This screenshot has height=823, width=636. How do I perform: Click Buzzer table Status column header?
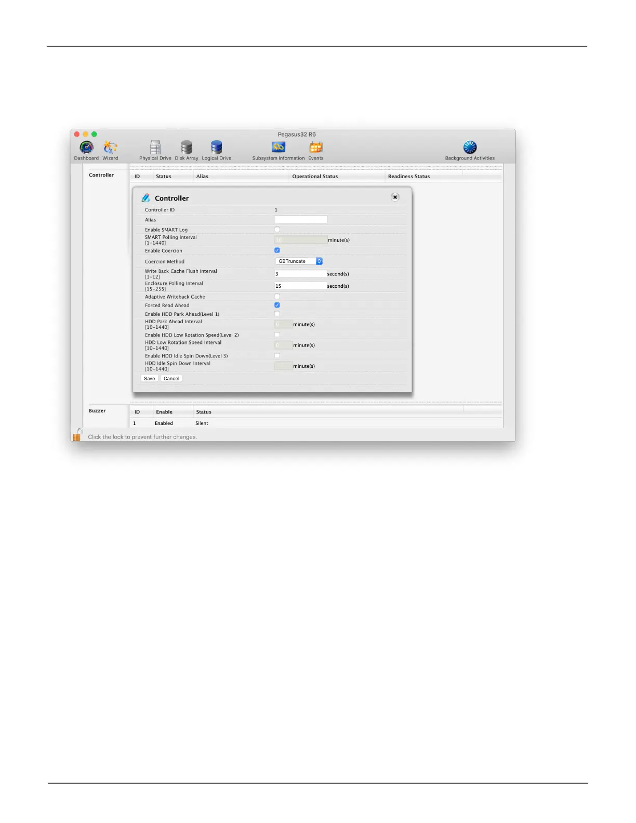point(204,411)
